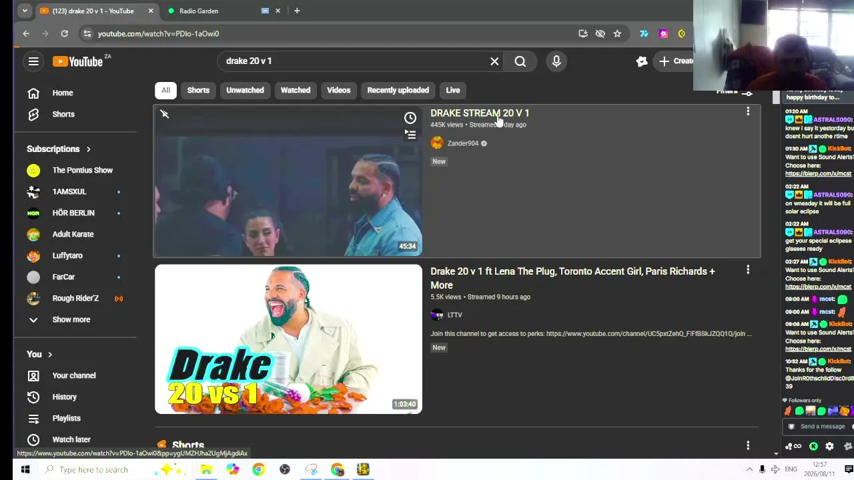Click the magnifier search button
This screenshot has height=480, width=854.
(x=520, y=61)
